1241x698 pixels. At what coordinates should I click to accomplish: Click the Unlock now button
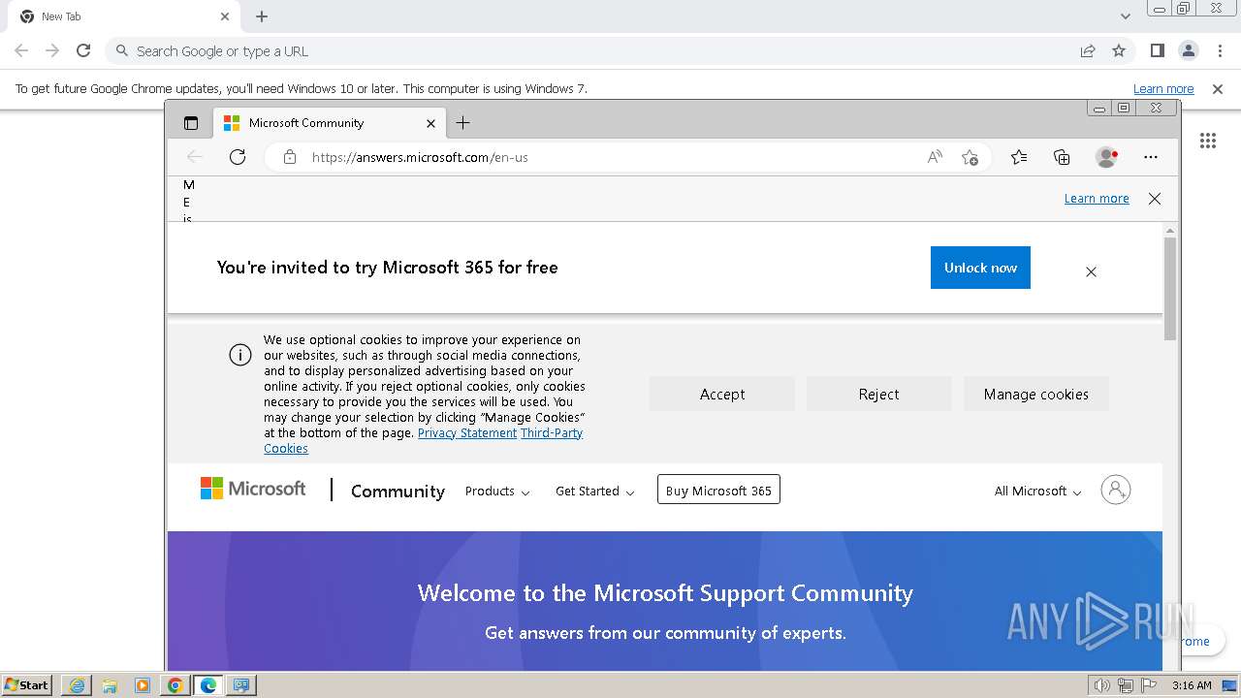[980, 268]
